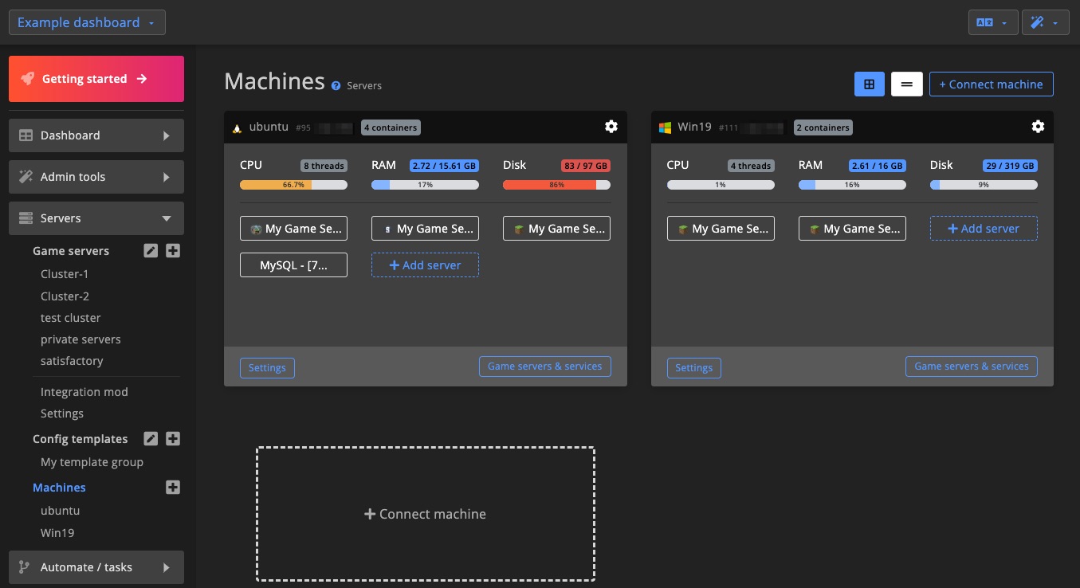This screenshot has width=1080, height=588.
Task: Add server on the Win19 machine
Action: (x=984, y=229)
